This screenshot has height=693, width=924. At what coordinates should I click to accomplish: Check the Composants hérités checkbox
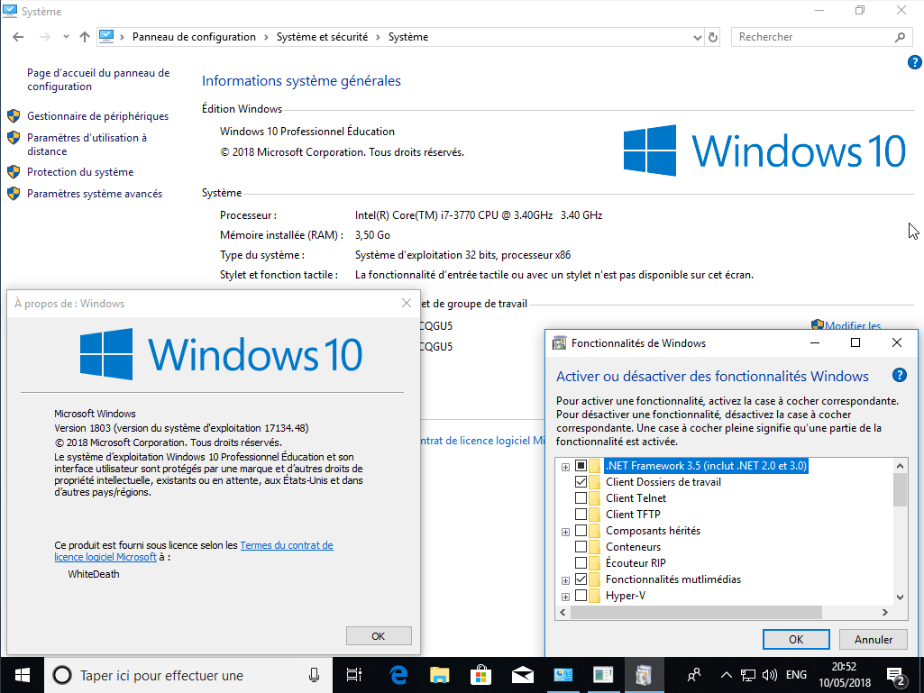tap(581, 531)
